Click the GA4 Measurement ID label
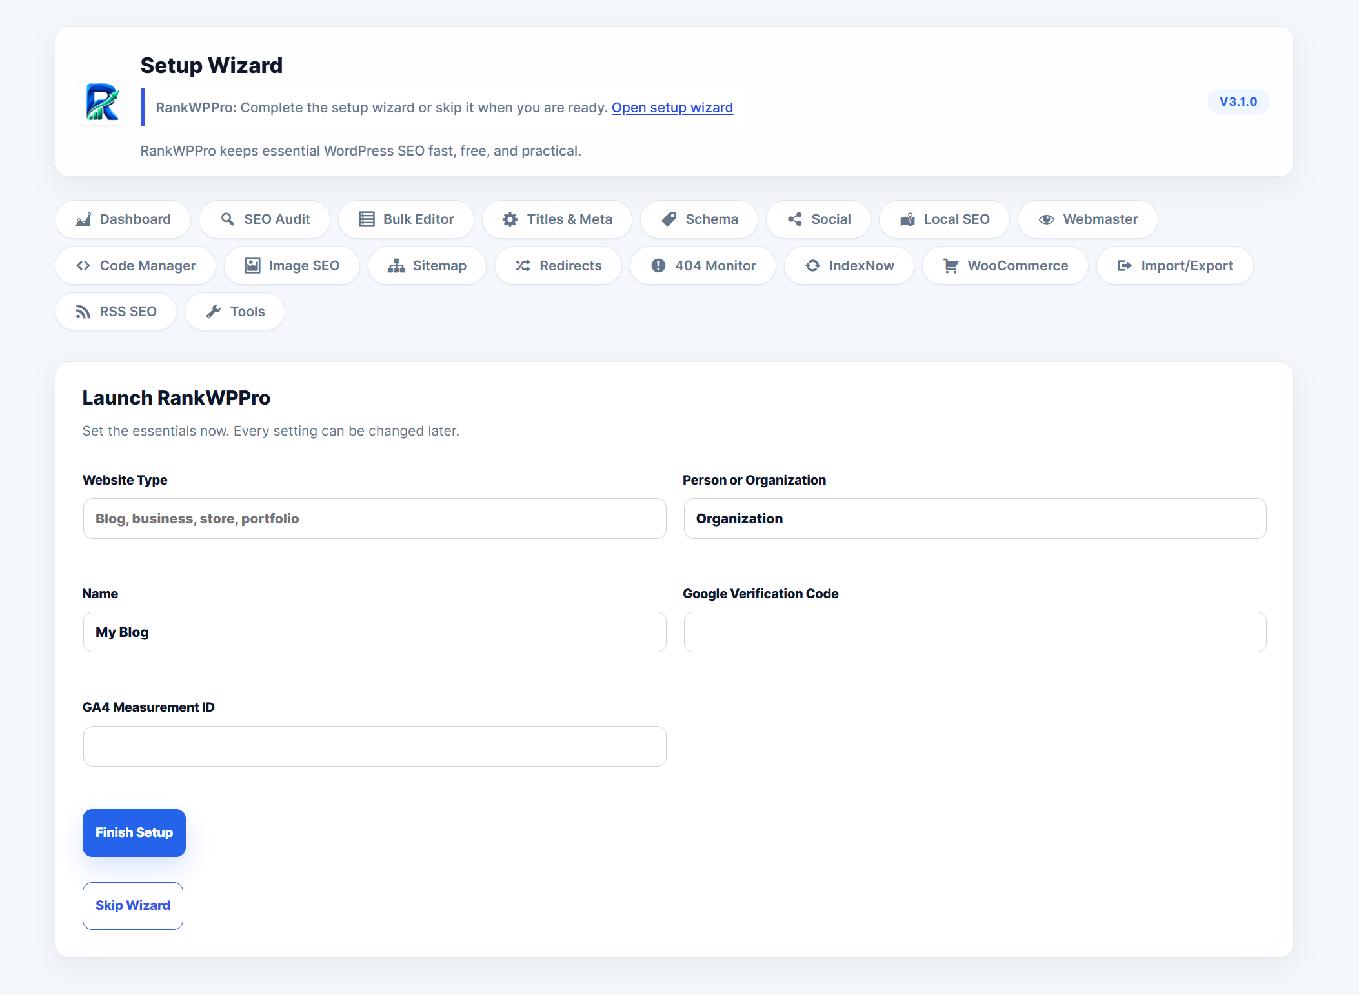1359x995 pixels. pos(148,707)
